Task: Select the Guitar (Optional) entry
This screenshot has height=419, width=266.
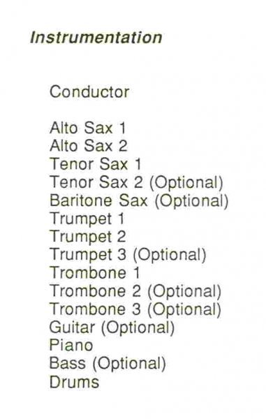Action: point(112,328)
